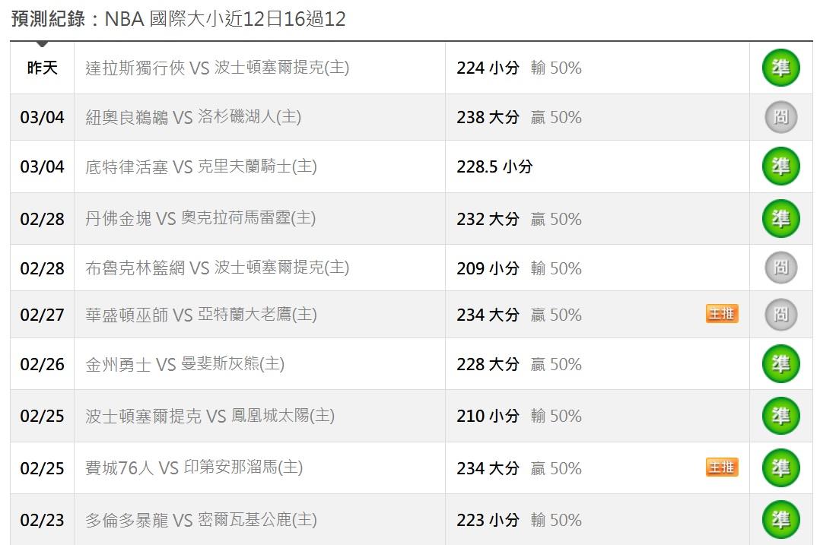Click 主推 badge in 華盛頓巫師 row
820x545 pixels.
coord(721,314)
